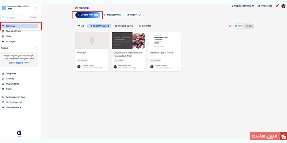Click the Gamma logo at sidebar bottom

point(19,133)
